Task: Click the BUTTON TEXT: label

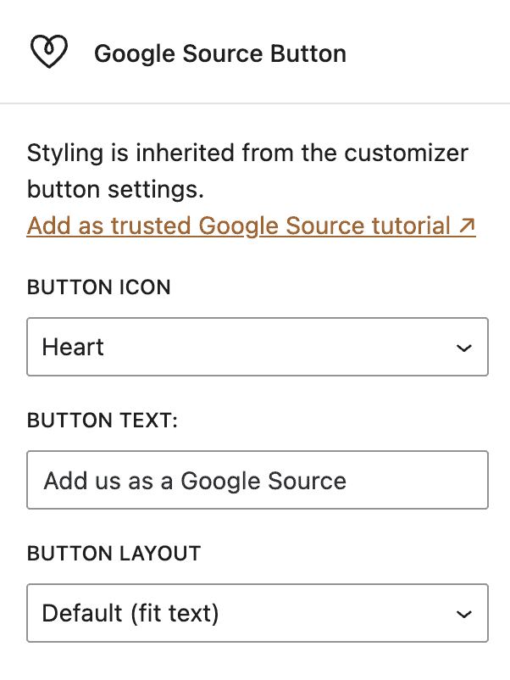Action: (x=103, y=421)
